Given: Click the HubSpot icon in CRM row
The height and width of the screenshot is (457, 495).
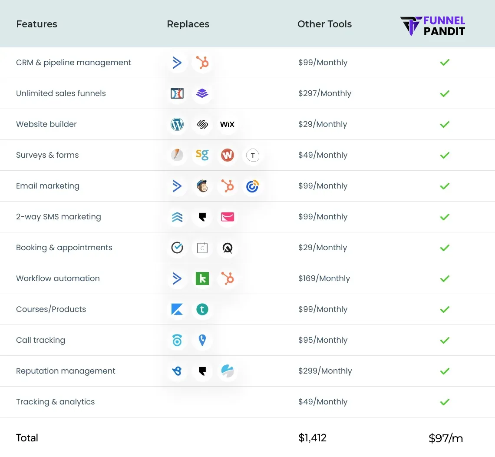Looking at the screenshot, I should click(202, 63).
